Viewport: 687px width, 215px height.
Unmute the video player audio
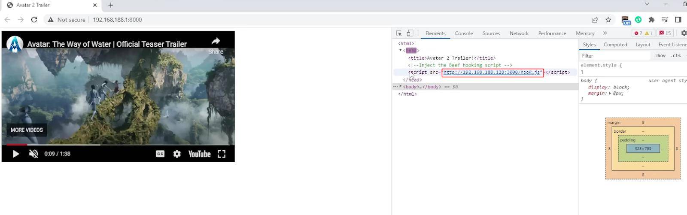pyautogui.click(x=33, y=154)
